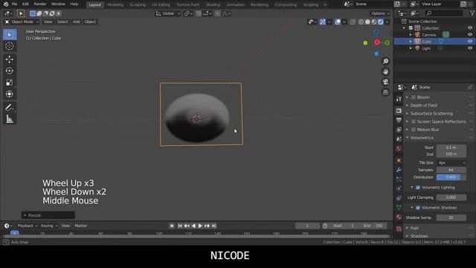Enable the Motion Blur checkbox
Screen dimensions: 476x268
[414, 130]
